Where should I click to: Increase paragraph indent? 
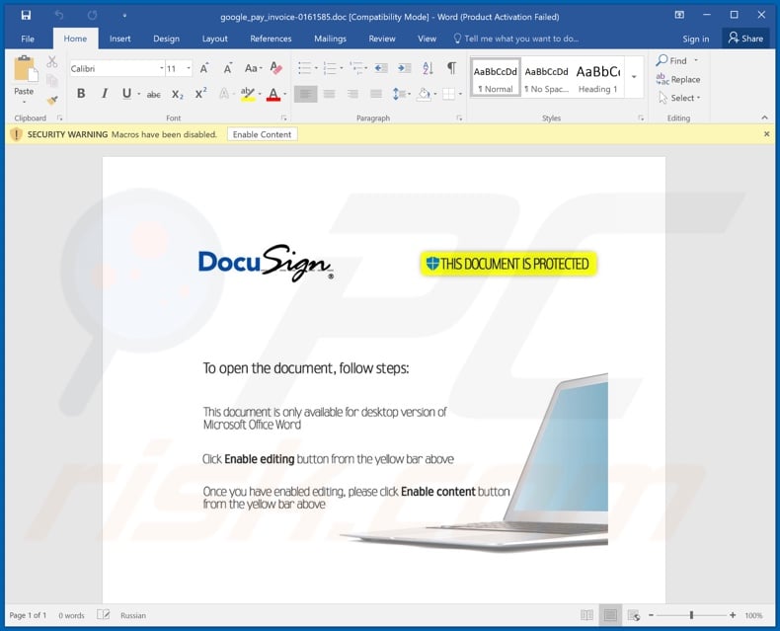click(x=405, y=68)
